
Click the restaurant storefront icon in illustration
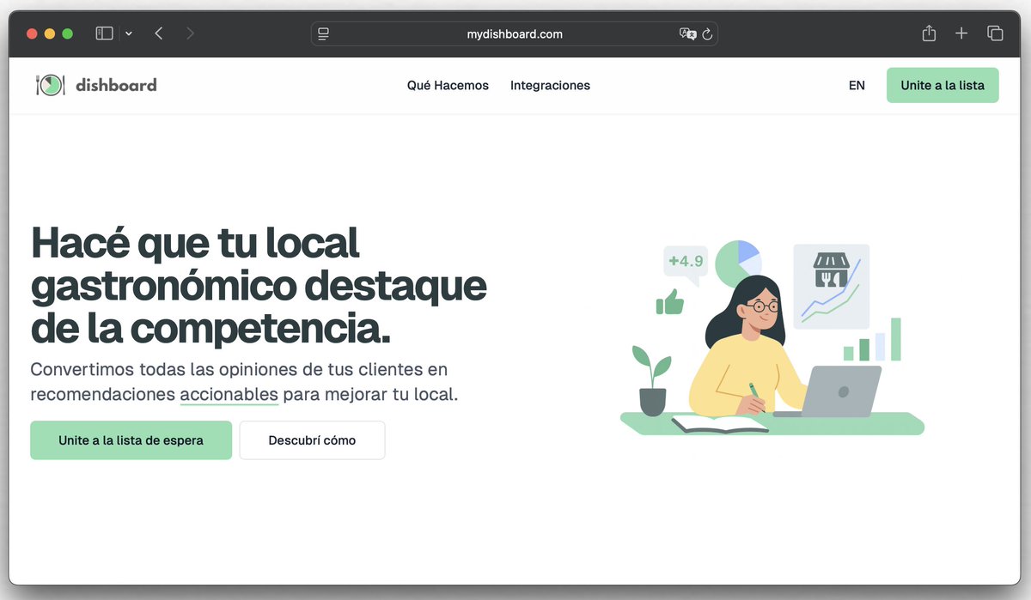831,270
